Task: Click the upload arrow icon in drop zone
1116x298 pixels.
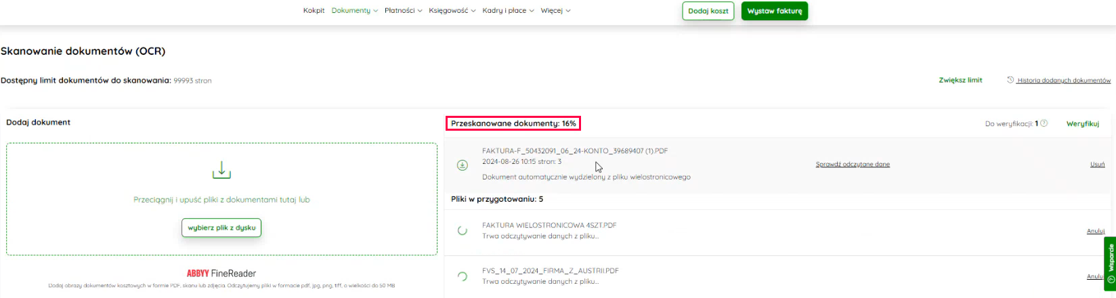Action: 221,170
